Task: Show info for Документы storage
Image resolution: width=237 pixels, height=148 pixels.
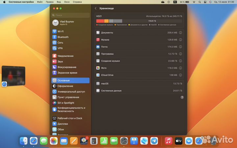Action: [180, 33]
